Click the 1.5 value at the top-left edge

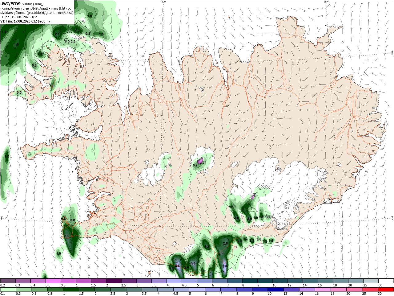point(4,31)
